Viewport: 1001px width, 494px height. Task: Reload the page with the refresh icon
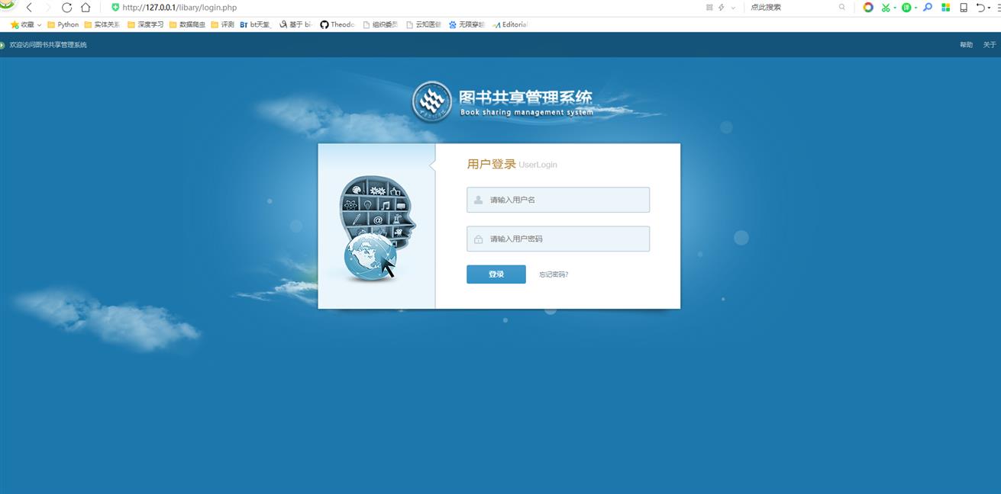pyautogui.click(x=66, y=8)
